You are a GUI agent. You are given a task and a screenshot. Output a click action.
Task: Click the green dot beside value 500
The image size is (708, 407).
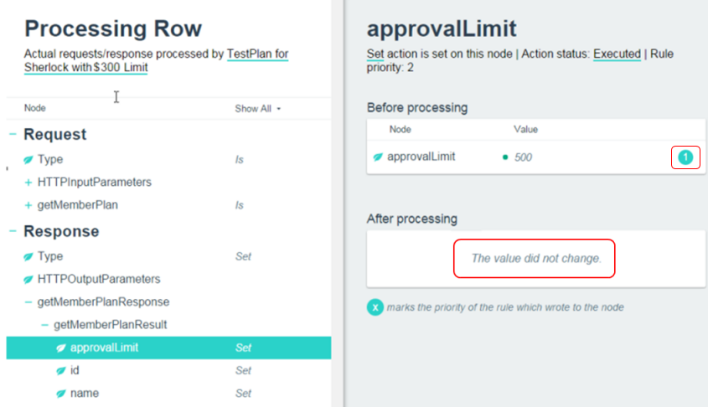coord(505,157)
